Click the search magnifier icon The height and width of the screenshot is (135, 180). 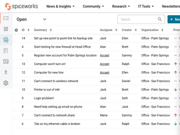pyautogui.click(x=160, y=19)
